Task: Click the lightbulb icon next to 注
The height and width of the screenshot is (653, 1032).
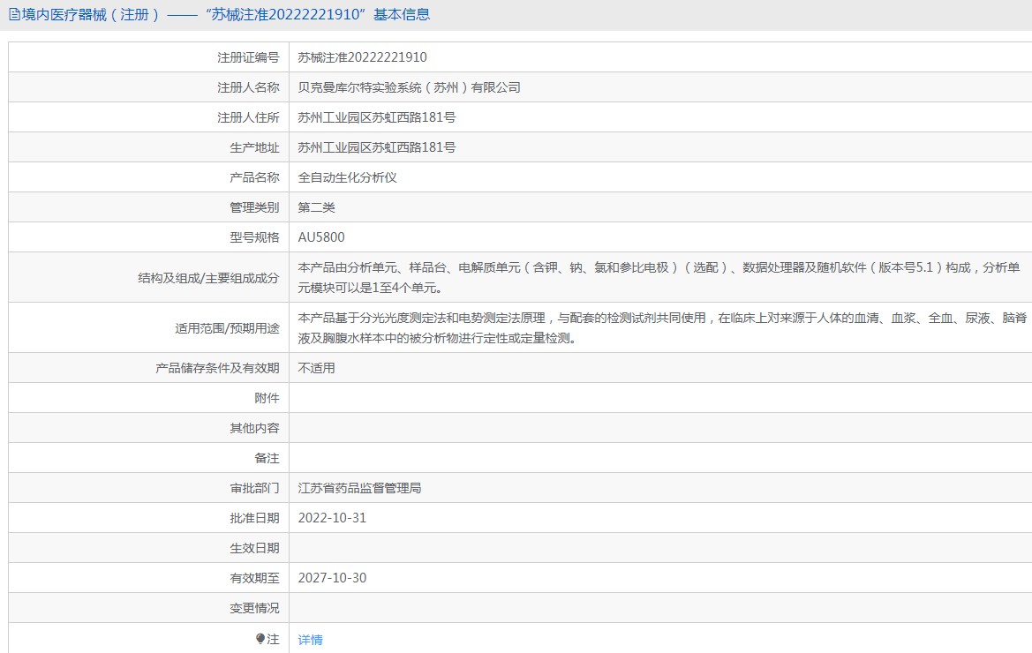Action: (260, 639)
